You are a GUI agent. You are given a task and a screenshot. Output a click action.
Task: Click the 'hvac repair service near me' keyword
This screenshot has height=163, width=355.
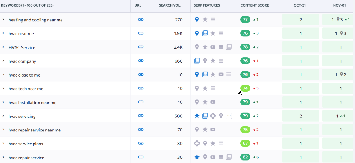(x=34, y=130)
